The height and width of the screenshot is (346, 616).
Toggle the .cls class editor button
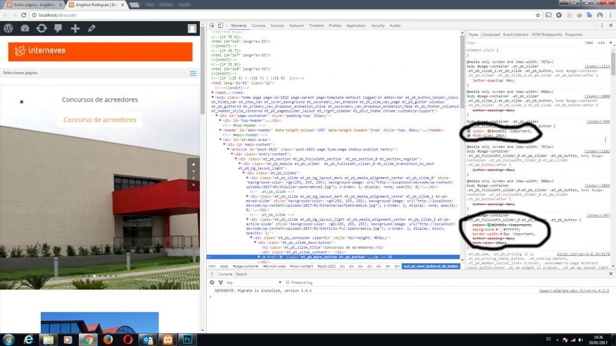[x=601, y=42]
